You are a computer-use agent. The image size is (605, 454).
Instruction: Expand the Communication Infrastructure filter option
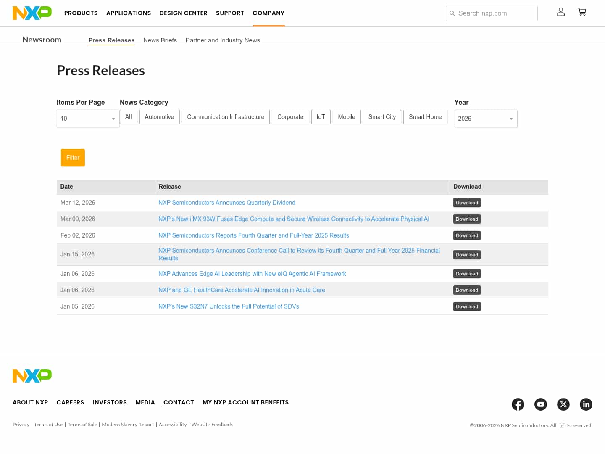pos(226,117)
